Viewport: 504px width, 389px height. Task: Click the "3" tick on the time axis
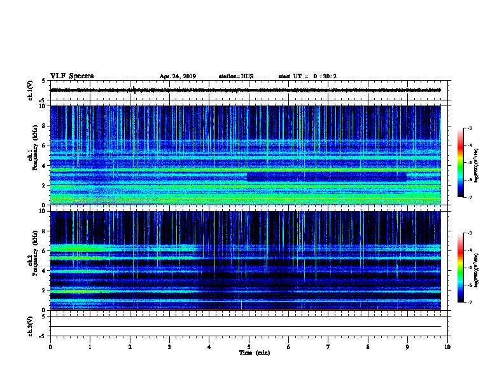pyautogui.click(x=169, y=347)
